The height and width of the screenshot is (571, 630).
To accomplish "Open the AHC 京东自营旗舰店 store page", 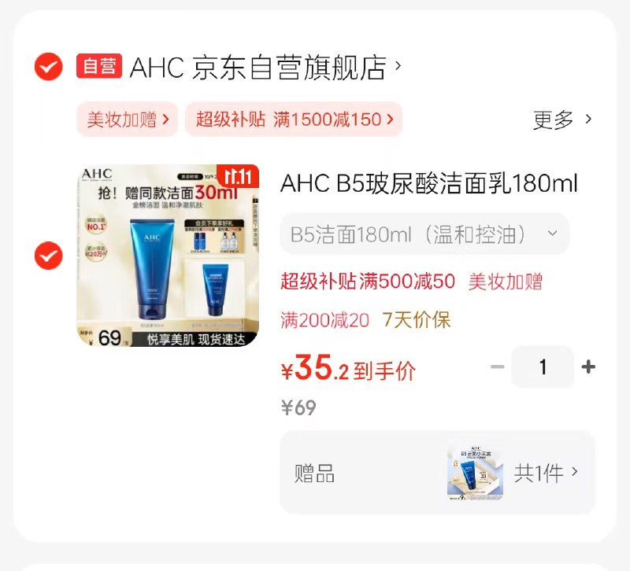I will point(258,67).
